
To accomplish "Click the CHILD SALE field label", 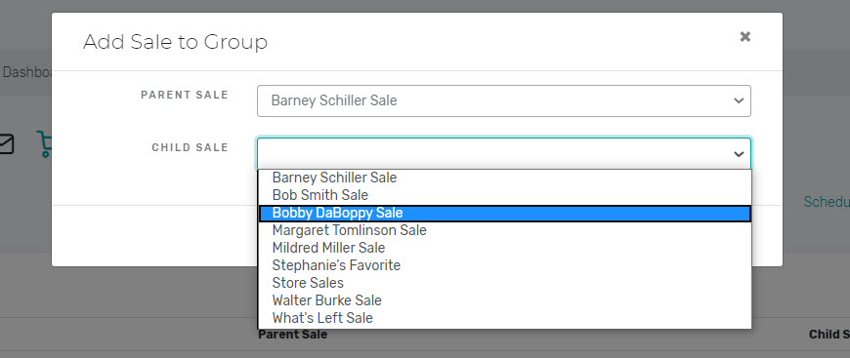I will click(190, 148).
